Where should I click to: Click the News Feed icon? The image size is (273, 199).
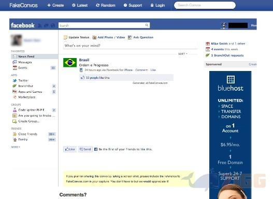tap(15, 56)
